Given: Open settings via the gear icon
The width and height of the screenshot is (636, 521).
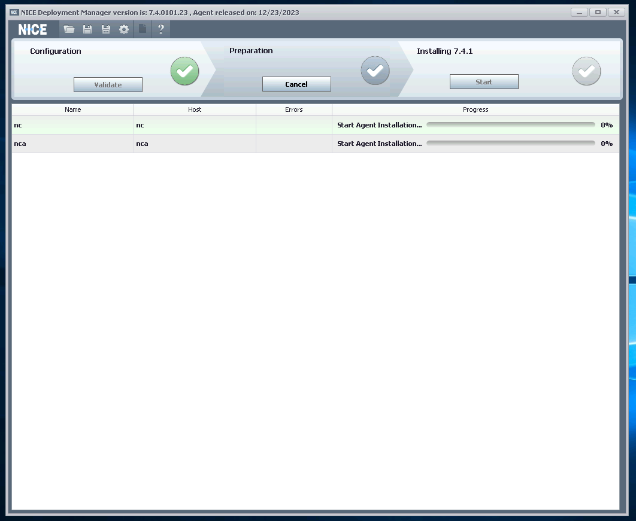Looking at the screenshot, I should 124,29.
